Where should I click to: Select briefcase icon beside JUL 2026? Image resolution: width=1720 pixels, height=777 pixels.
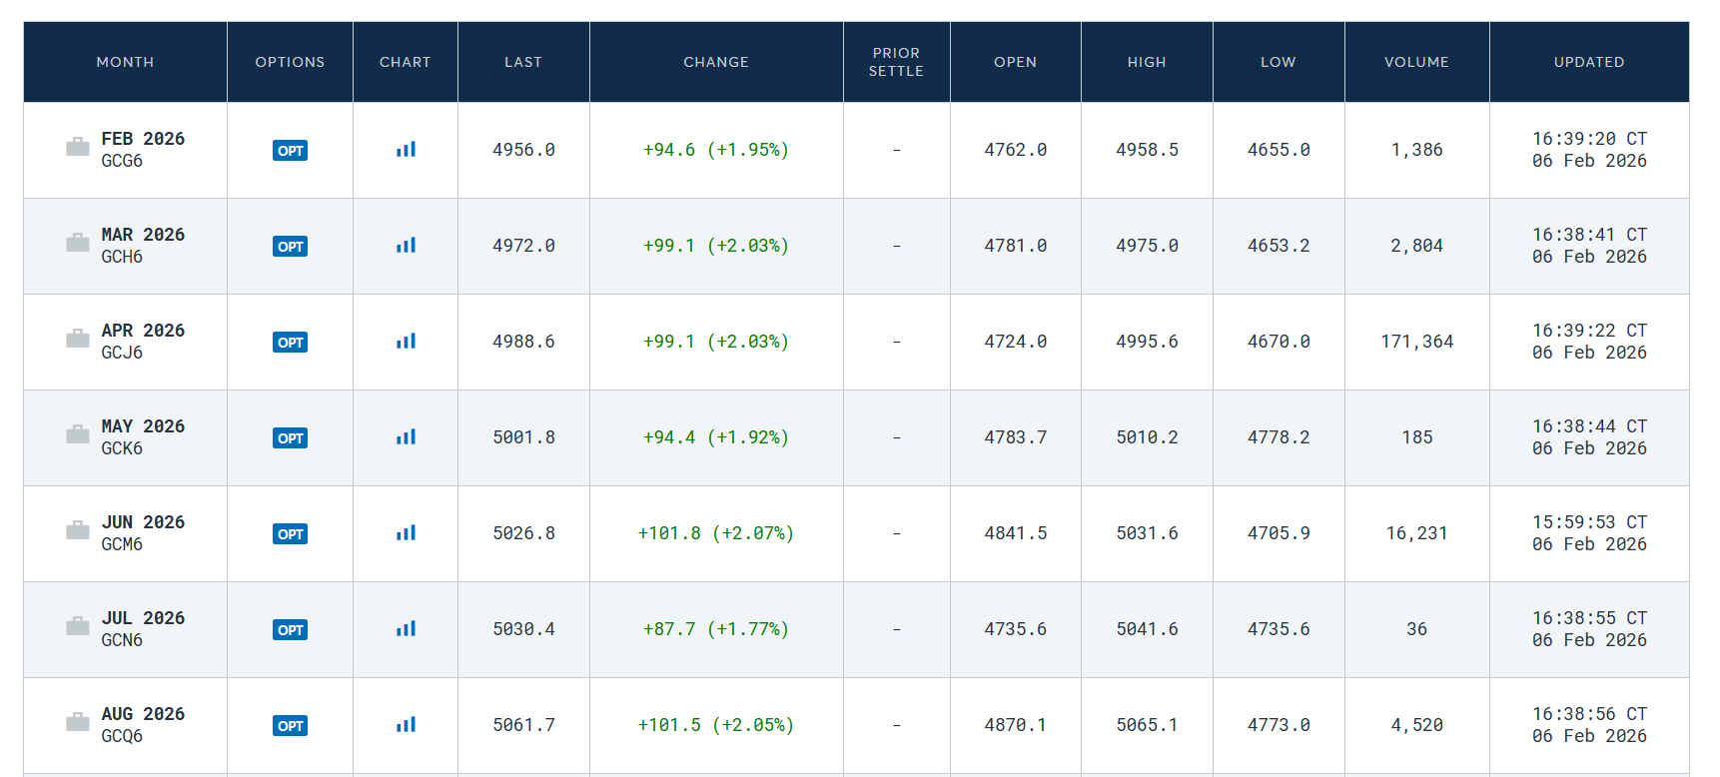click(x=77, y=627)
